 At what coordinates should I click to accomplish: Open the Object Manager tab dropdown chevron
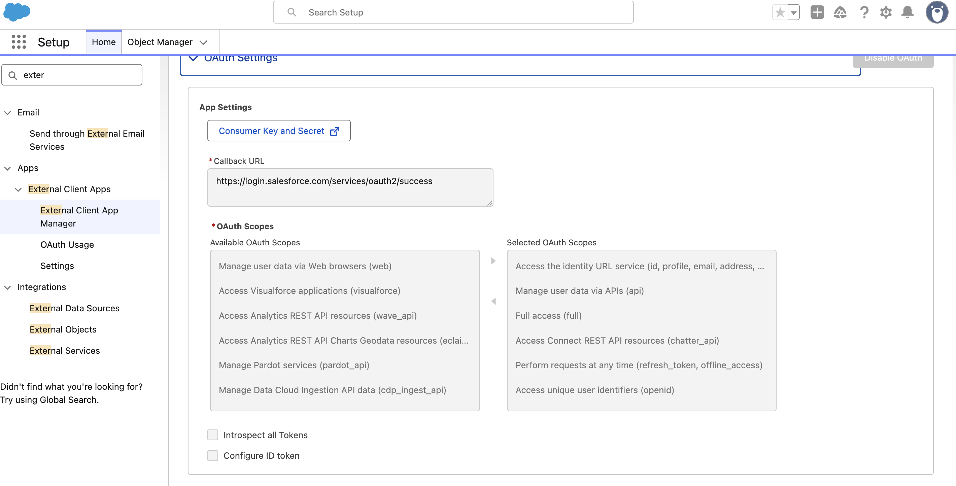pos(203,42)
